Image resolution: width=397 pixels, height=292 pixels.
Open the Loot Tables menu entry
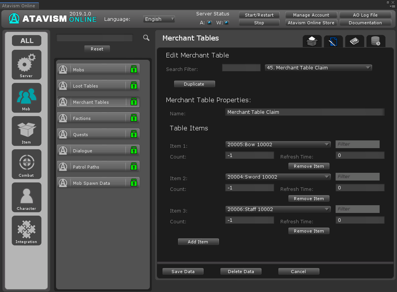coord(93,86)
